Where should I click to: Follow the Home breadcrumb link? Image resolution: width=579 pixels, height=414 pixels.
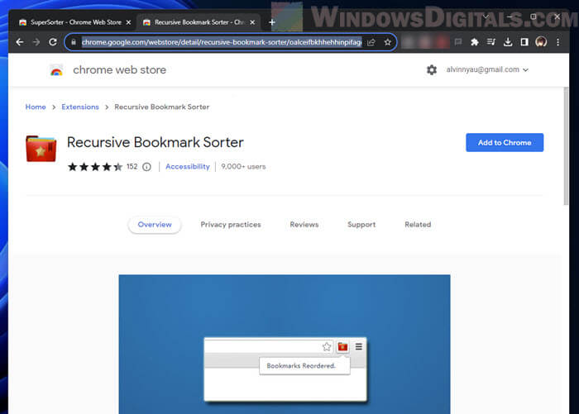click(x=36, y=107)
